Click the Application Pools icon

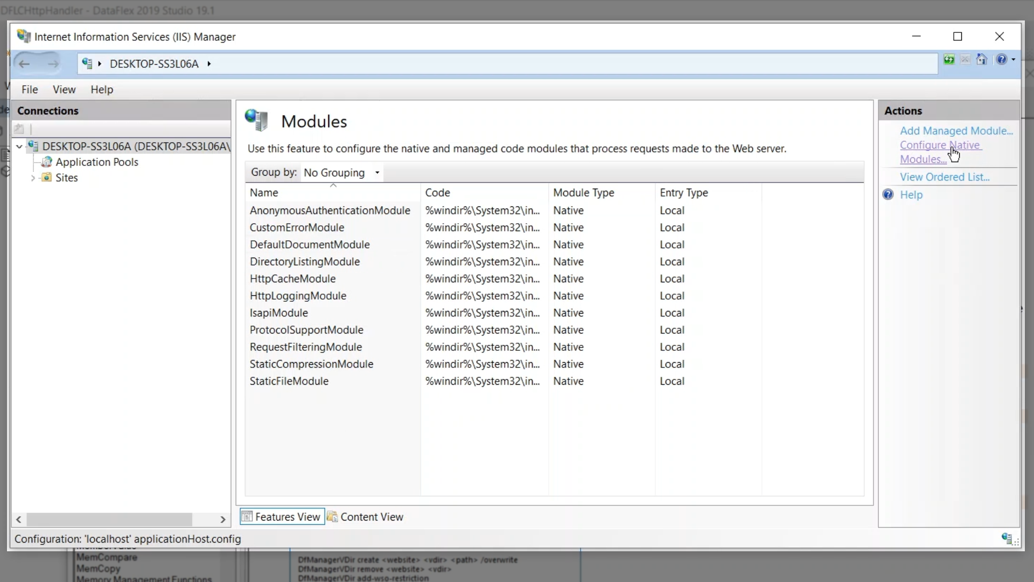pyautogui.click(x=47, y=162)
